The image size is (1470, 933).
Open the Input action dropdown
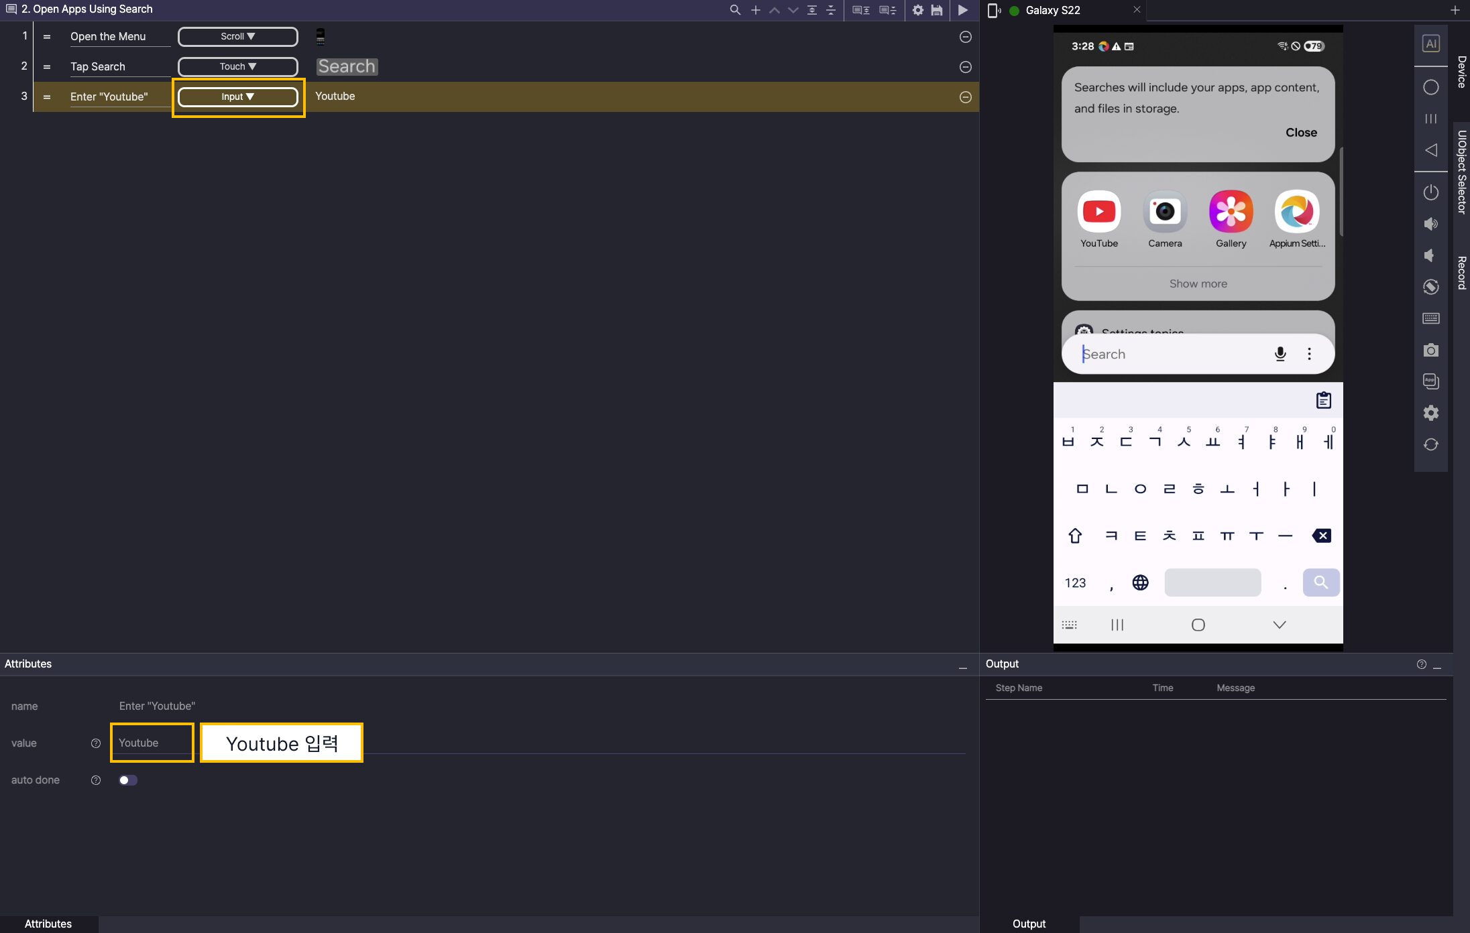(x=237, y=97)
